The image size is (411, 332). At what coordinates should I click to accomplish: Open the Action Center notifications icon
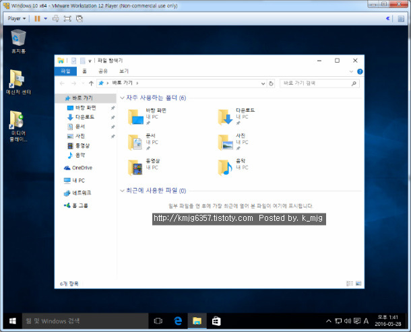click(x=356, y=321)
